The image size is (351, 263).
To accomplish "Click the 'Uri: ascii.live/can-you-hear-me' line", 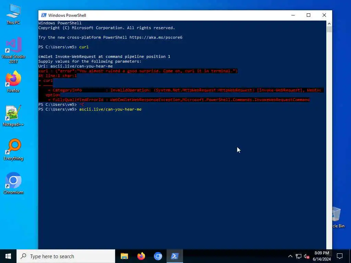I will point(75,66).
